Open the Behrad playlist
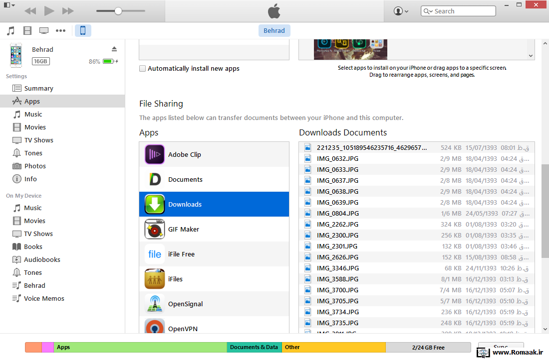This screenshot has height=361, width=549. [62, 285]
